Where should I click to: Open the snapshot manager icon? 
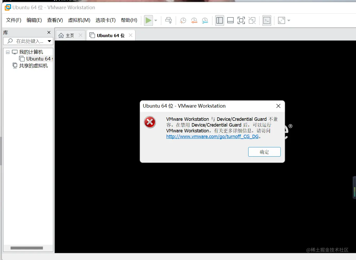point(205,21)
